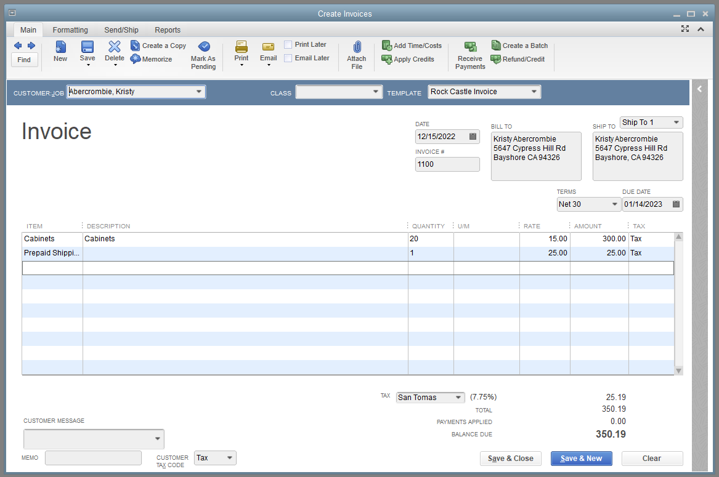The image size is (719, 477).
Task: Click the Receive Payments icon
Action: pos(470,52)
